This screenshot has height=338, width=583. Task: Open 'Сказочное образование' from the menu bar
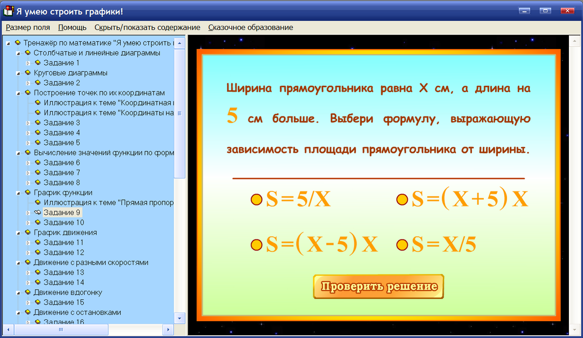pyautogui.click(x=250, y=27)
